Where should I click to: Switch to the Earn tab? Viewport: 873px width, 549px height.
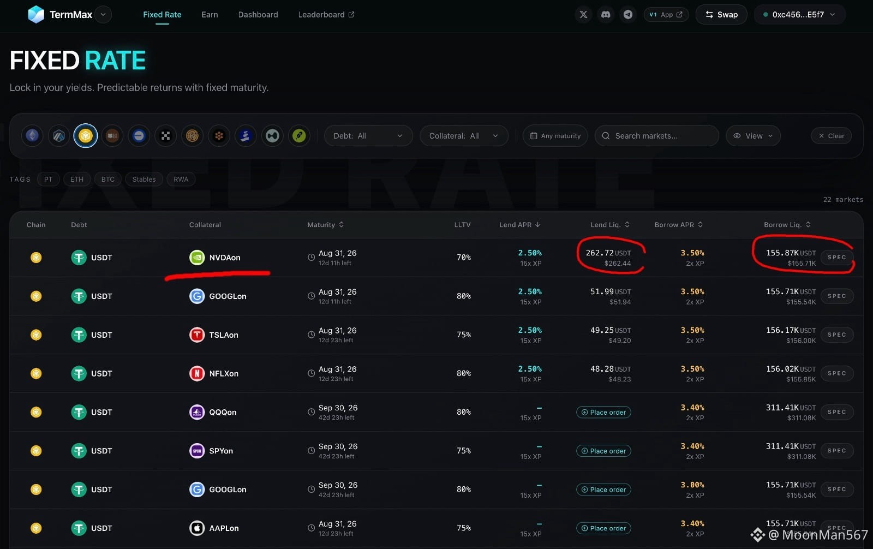210,15
